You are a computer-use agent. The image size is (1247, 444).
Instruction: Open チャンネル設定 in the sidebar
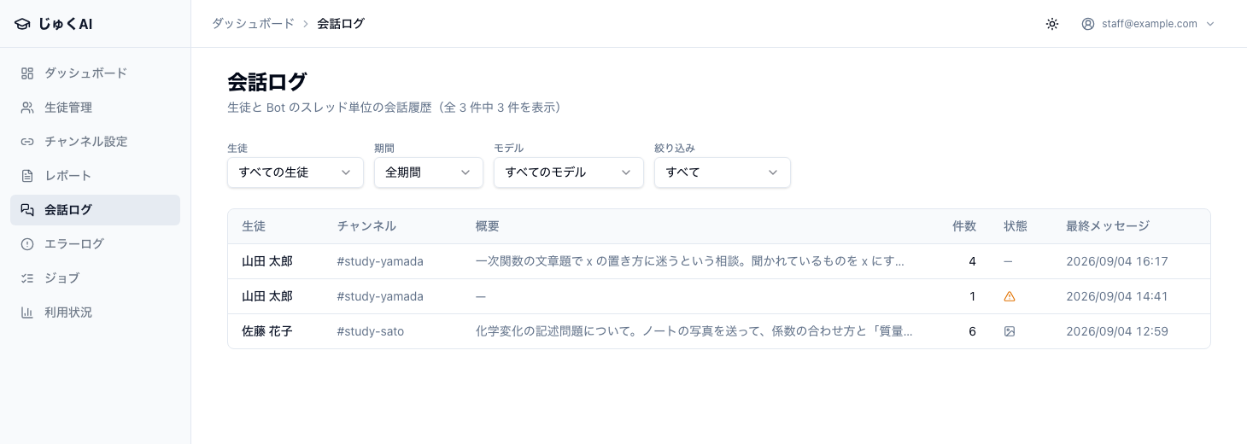95,142
